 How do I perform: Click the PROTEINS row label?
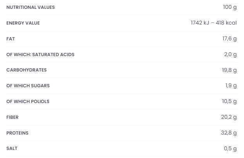[17, 133]
